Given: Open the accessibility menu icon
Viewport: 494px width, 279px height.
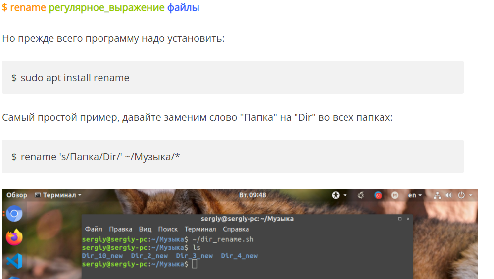Looking at the screenshot, I should coord(336,195).
